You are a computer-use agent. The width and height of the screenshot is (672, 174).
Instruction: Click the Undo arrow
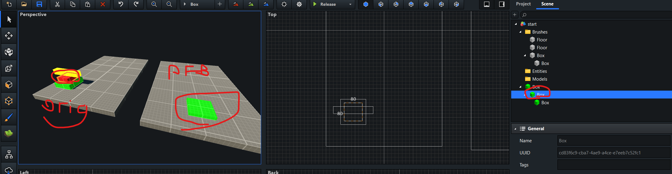pos(121,4)
